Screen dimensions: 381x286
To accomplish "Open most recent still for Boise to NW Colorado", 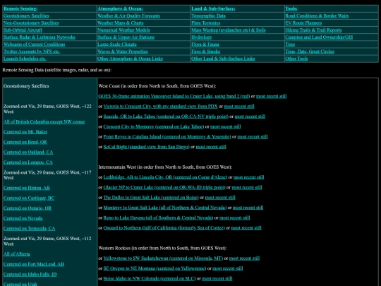I will click(x=217, y=278).
